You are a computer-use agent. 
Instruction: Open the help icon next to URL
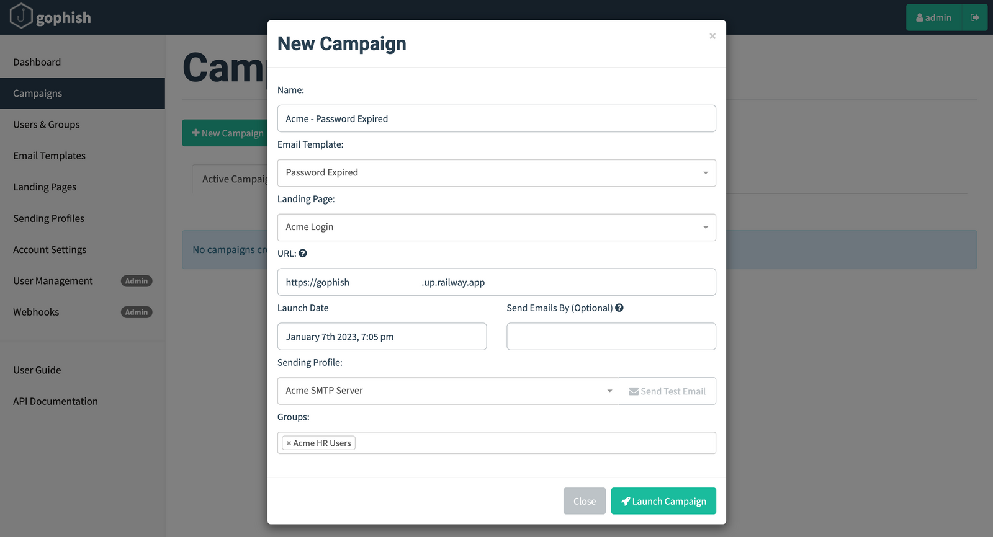coord(303,253)
